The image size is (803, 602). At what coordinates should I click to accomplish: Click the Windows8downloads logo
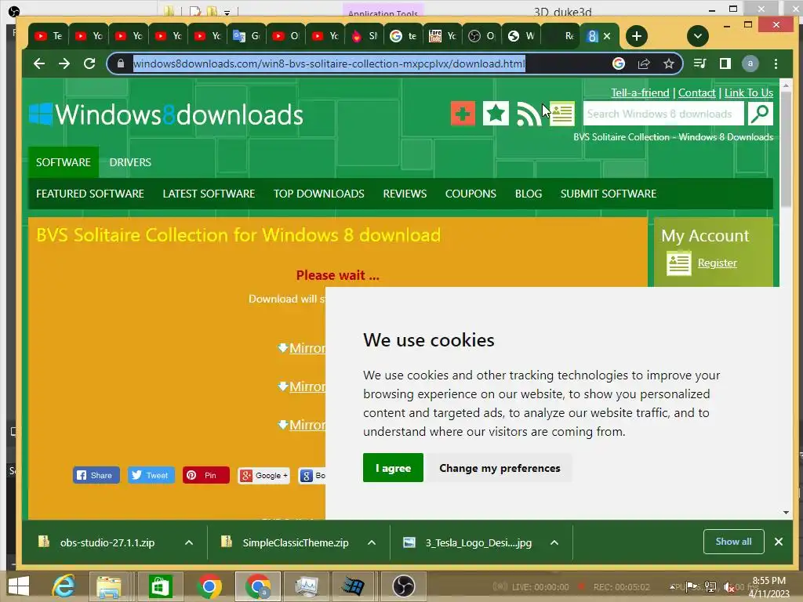click(166, 114)
